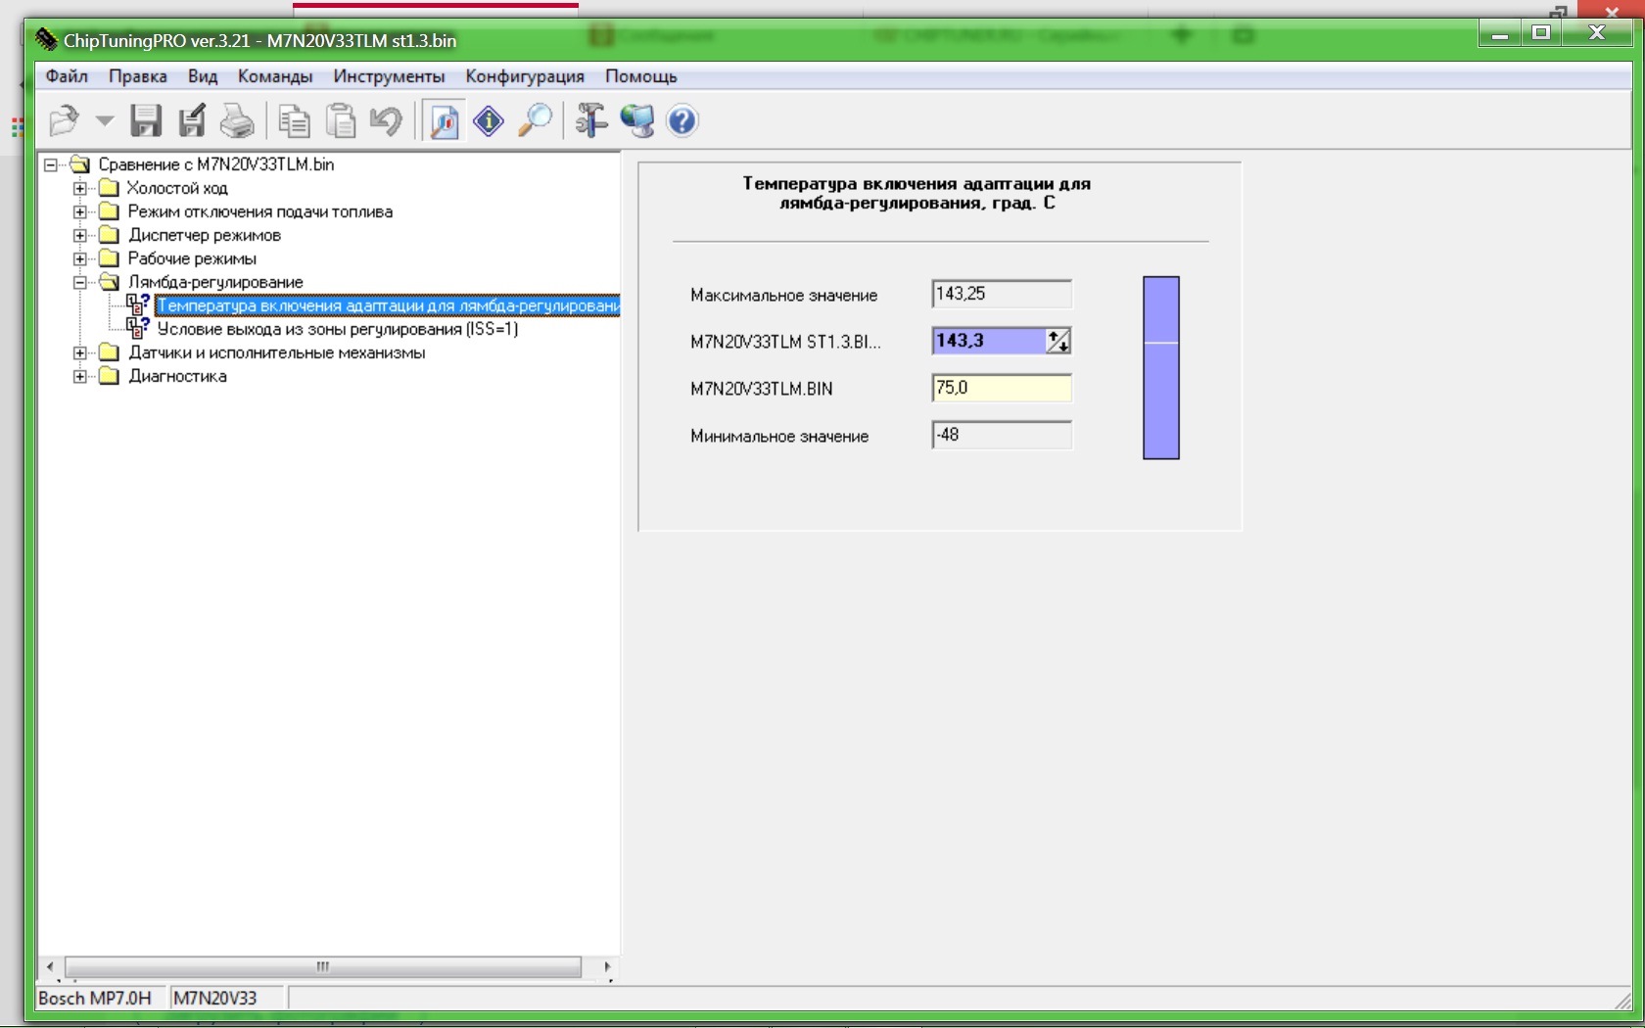Open the Инструменты menu
1645x1028 pixels.
[389, 76]
